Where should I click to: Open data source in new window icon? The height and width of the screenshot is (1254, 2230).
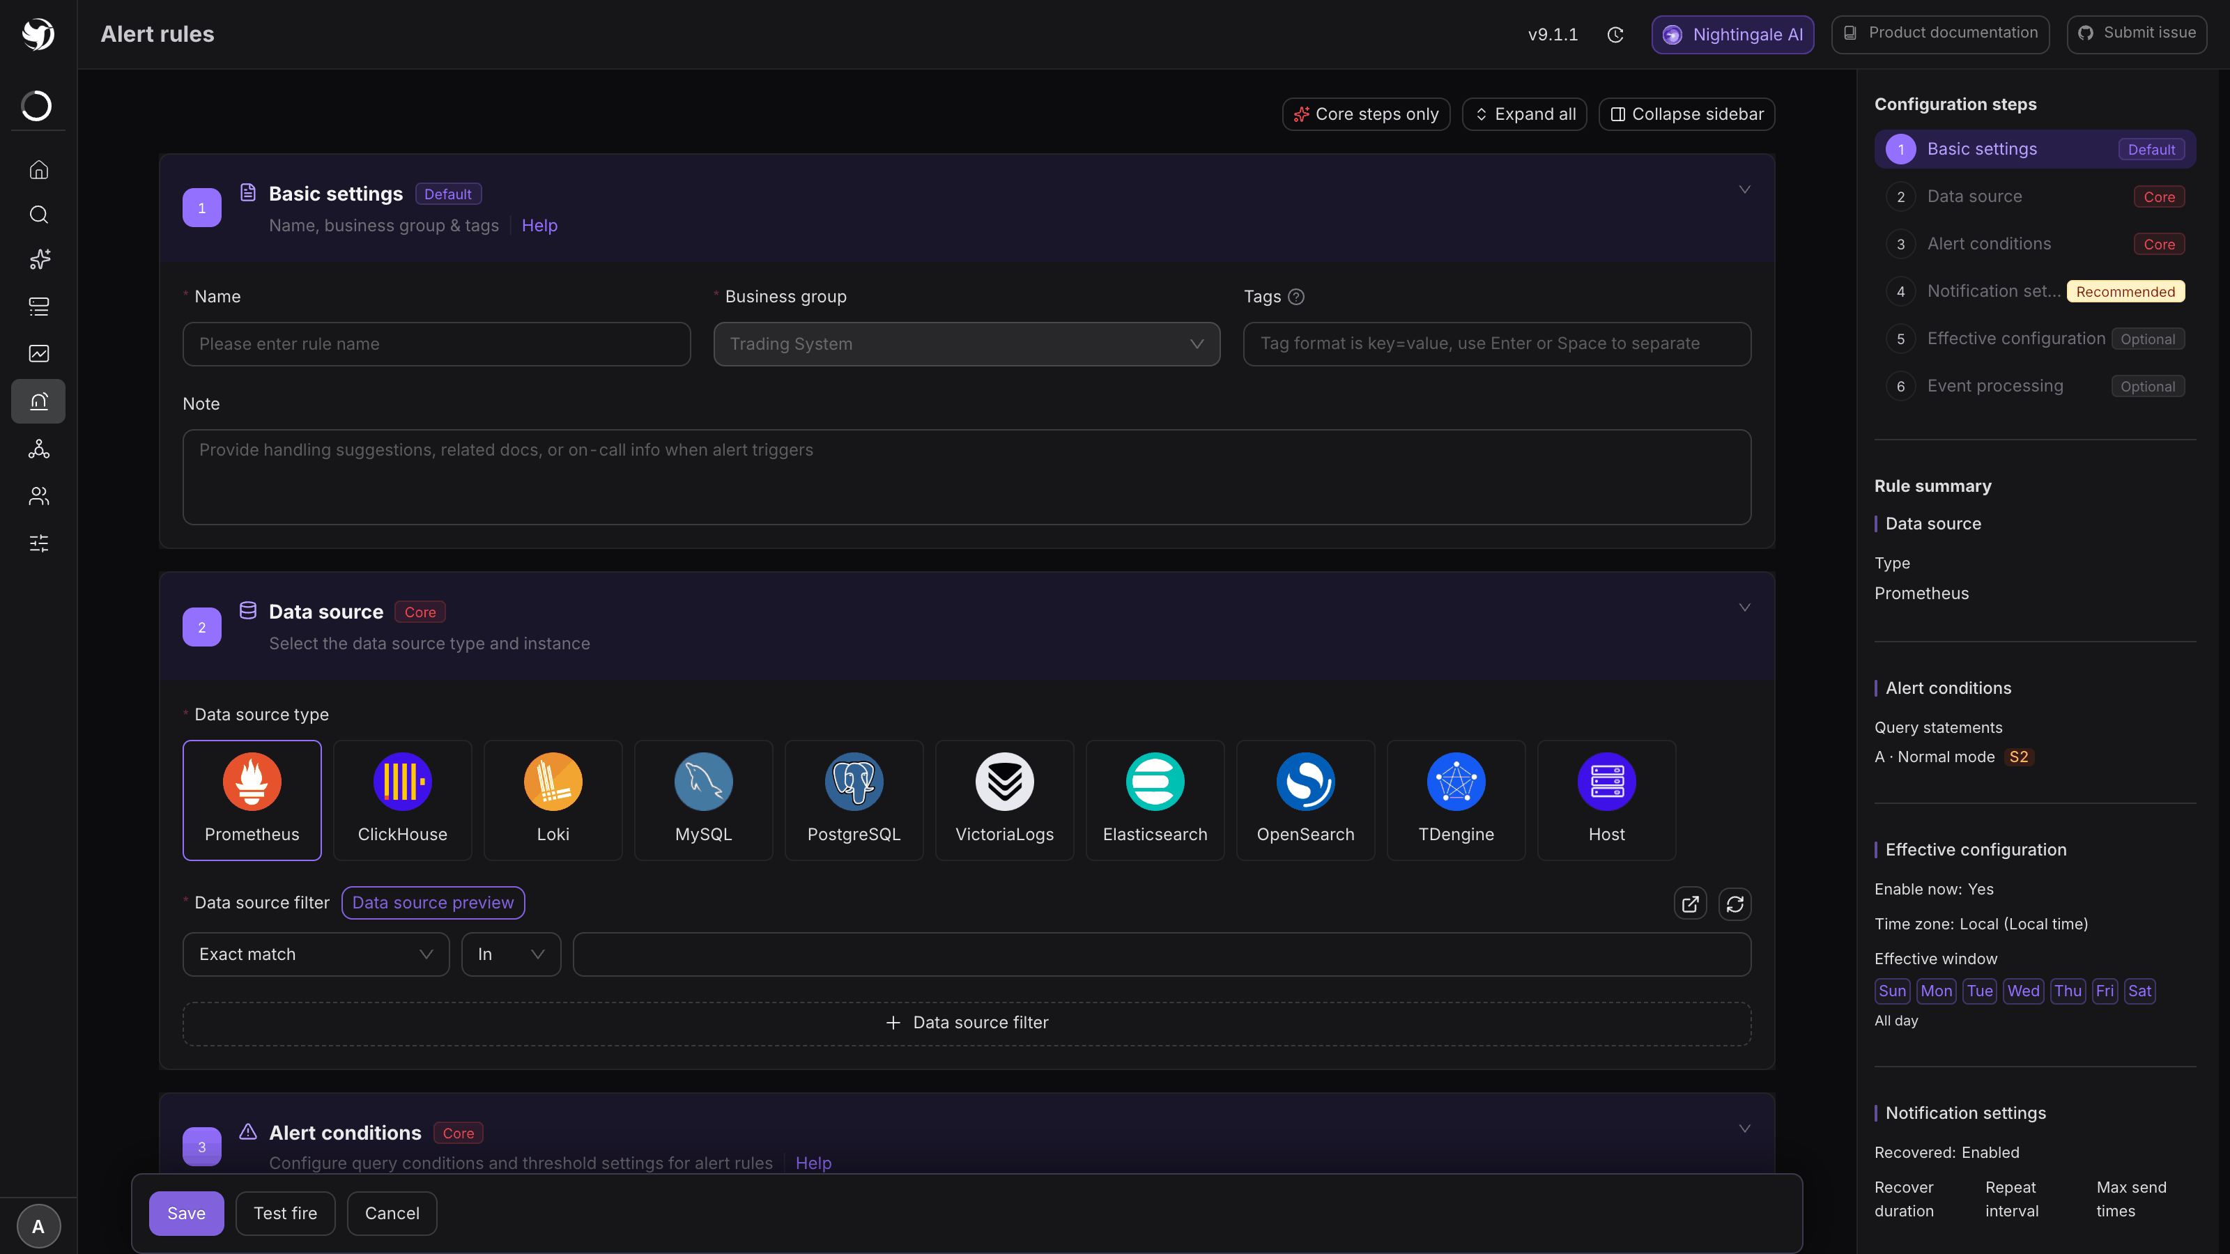[1690, 904]
